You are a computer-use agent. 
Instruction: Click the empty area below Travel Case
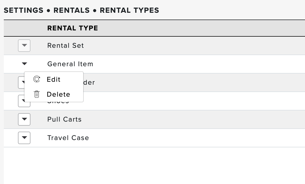[154, 165]
